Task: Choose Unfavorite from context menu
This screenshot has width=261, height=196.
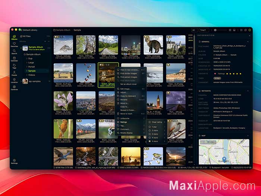Action: [130, 118]
